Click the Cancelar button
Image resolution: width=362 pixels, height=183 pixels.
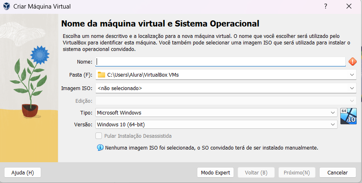(x=338, y=173)
